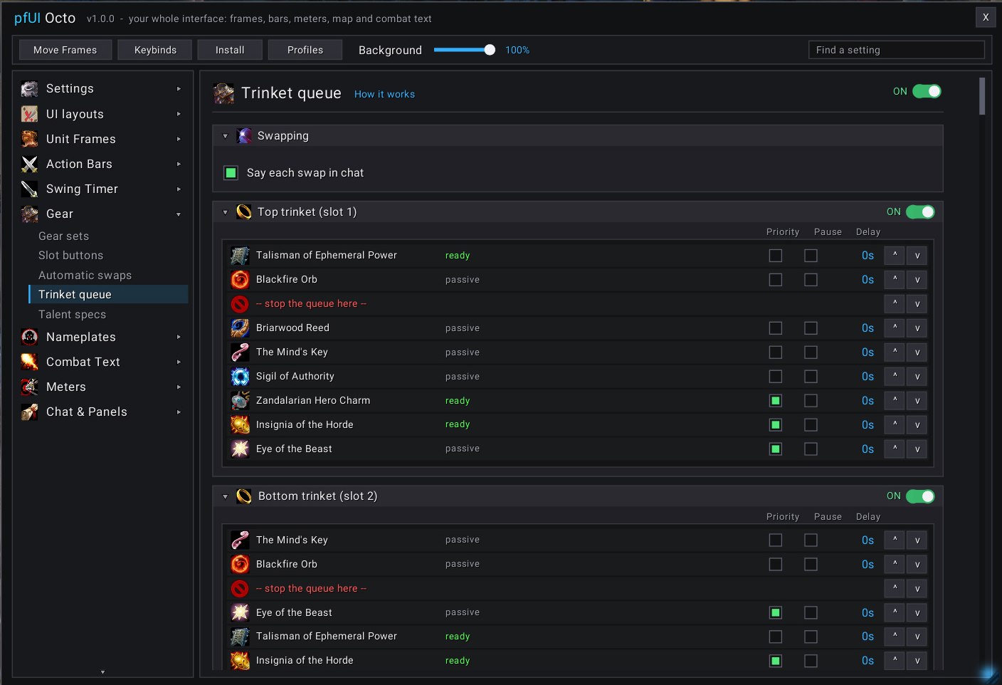
Task: Open the How it works link
Action: point(384,94)
